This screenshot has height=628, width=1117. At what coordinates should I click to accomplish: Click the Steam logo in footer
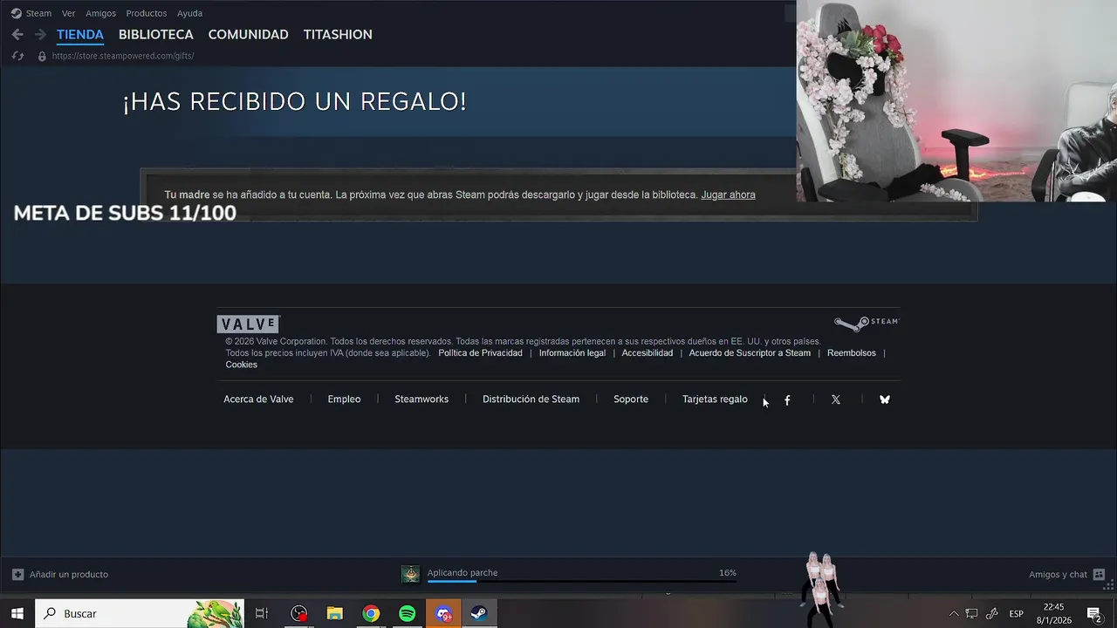(866, 323)
